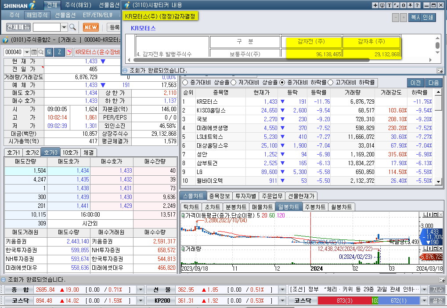The image size is (447, 308).
Task: Open the stock list icon beside code 000040
Action: pyautogui.click(x=34, y=52)
